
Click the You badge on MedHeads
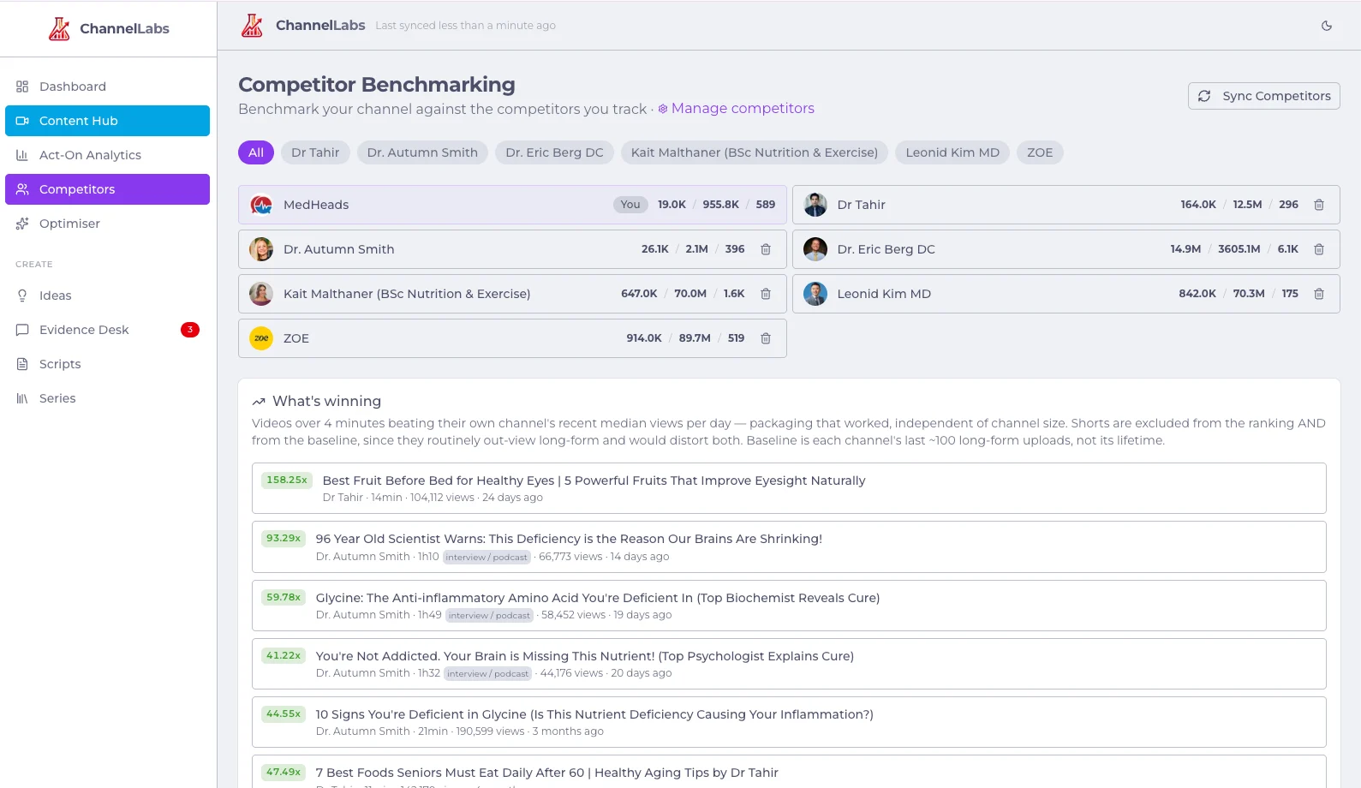point(630,205)
